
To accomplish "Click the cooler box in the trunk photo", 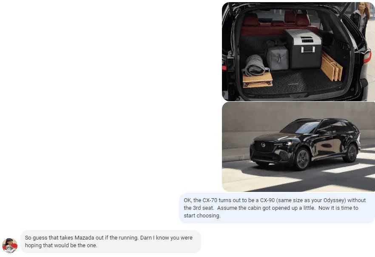I will [303, 49].
